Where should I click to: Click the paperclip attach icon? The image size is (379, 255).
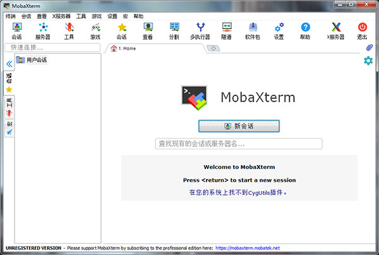(369, 47)
